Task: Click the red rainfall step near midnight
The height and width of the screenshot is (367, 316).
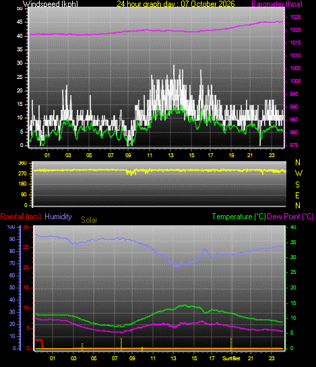Action: [39, 343]
